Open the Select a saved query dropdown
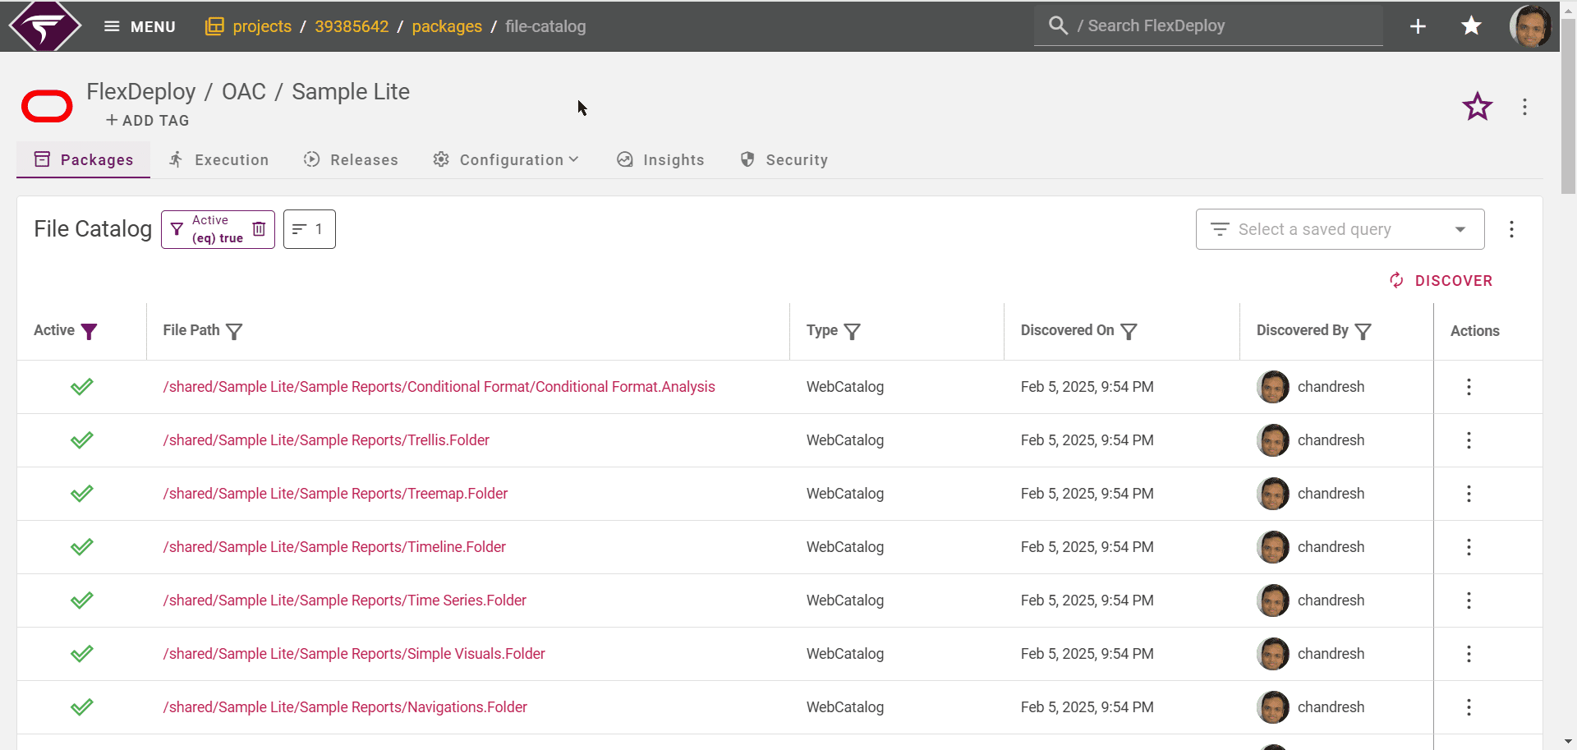The width and height of the screenshot is (1577, 750). (x=1340, y=229)
